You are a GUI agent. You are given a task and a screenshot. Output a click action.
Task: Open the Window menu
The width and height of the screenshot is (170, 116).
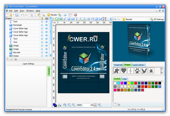[x=30, y=10]
